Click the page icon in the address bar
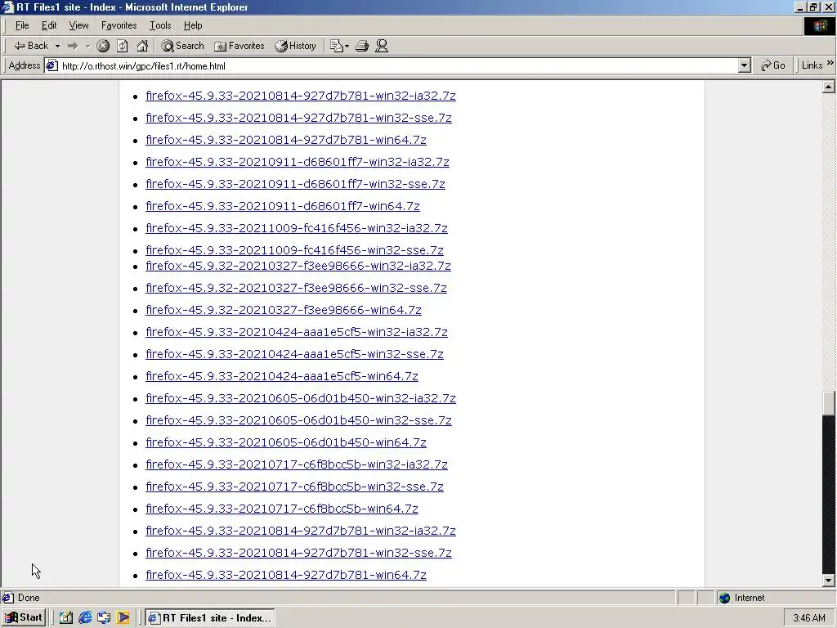 51,65
